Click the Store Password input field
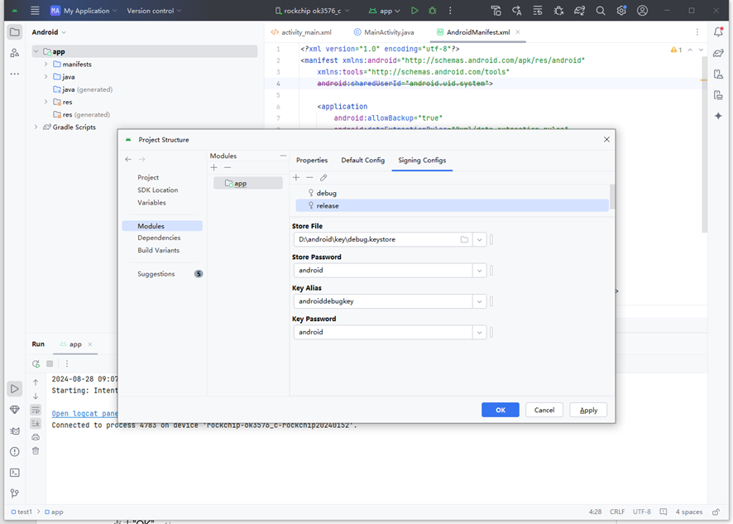 click(x=383, y=271)
